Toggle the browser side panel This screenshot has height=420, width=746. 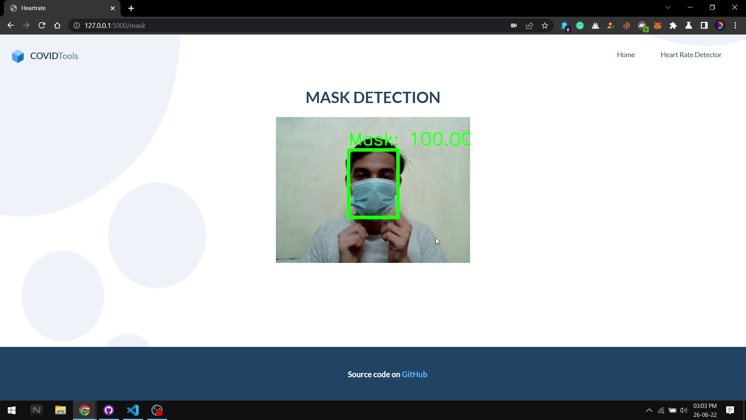pos(704,26)
